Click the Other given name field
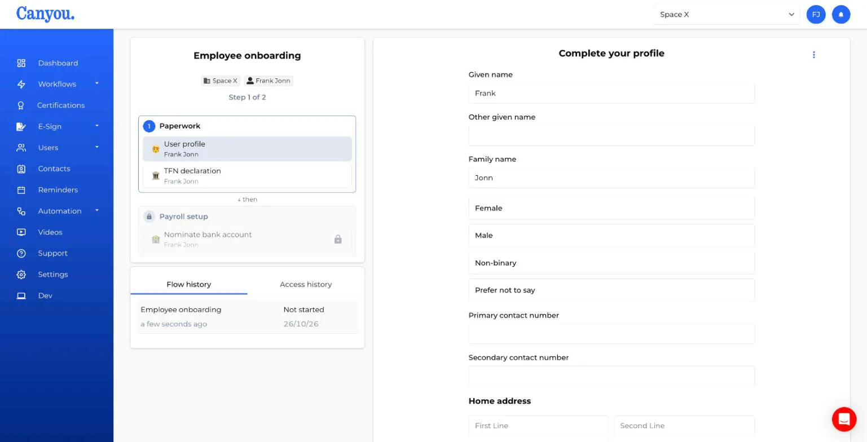This screenshot has width=867, height=442. click(x=611, y=135)
